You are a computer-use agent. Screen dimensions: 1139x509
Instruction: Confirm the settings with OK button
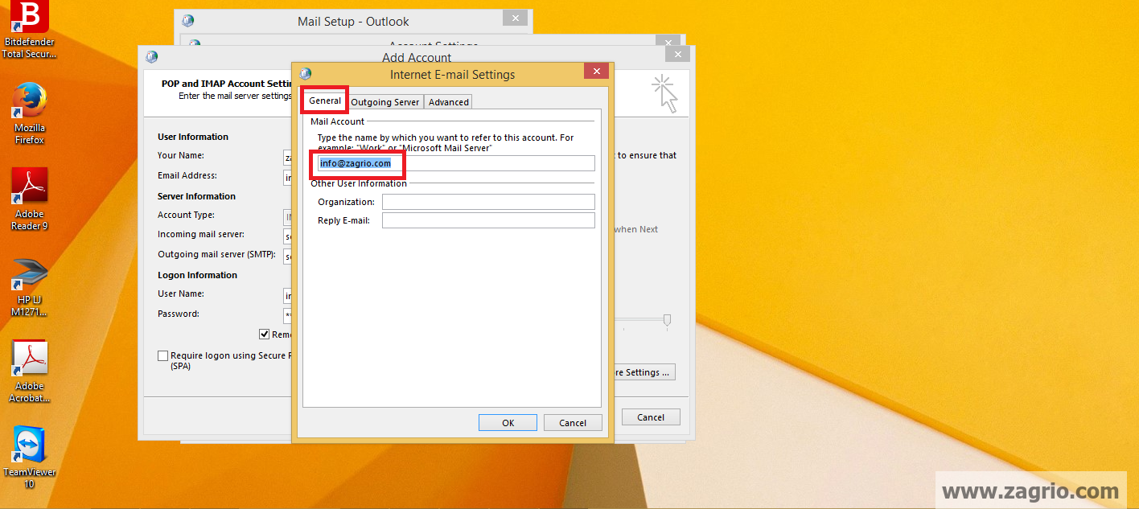point(508,423)
